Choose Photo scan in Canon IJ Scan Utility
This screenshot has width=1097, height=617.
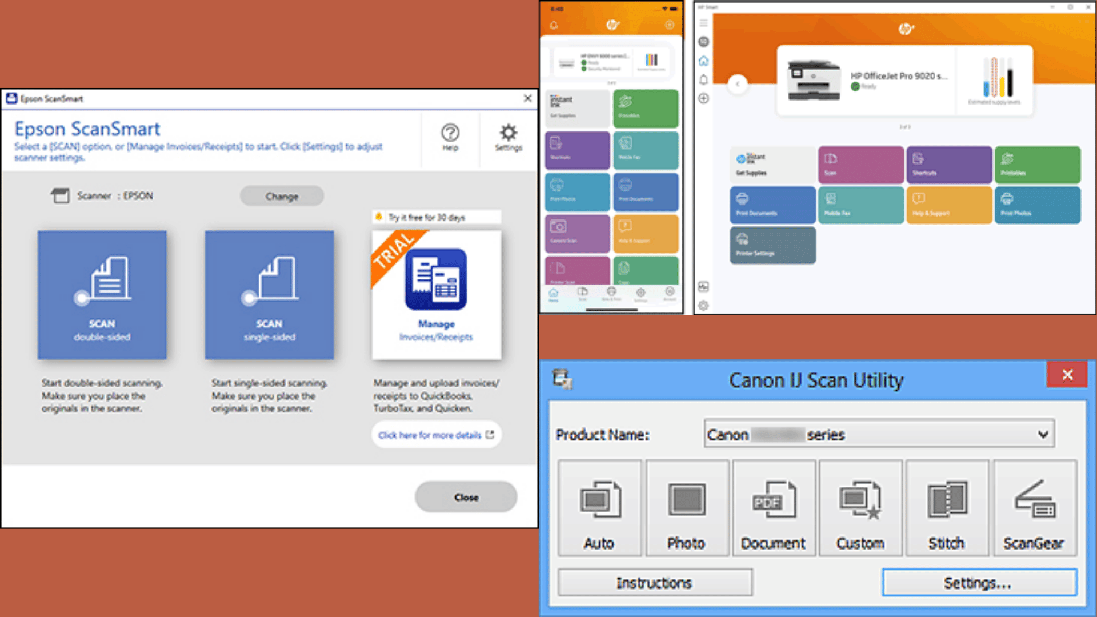(687, 508)
